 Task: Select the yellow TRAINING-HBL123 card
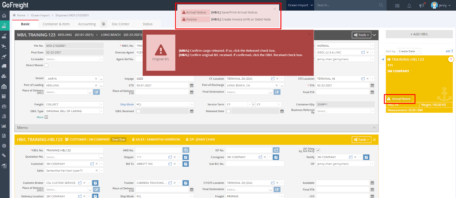tap(419, 80)
